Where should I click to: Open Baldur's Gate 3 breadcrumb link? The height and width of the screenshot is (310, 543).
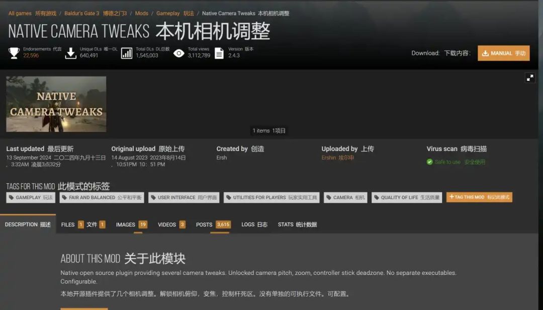96,14
